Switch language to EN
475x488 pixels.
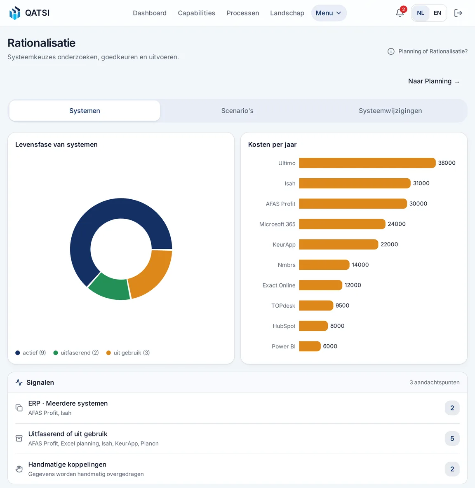click(x=437, y=13)
